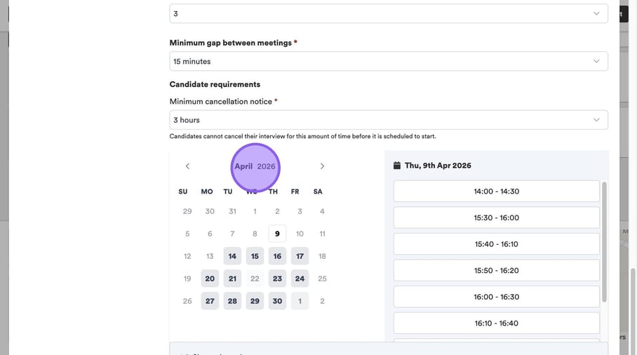
Task: Select April 9 in the calendar
Action: tap(277, 234)
